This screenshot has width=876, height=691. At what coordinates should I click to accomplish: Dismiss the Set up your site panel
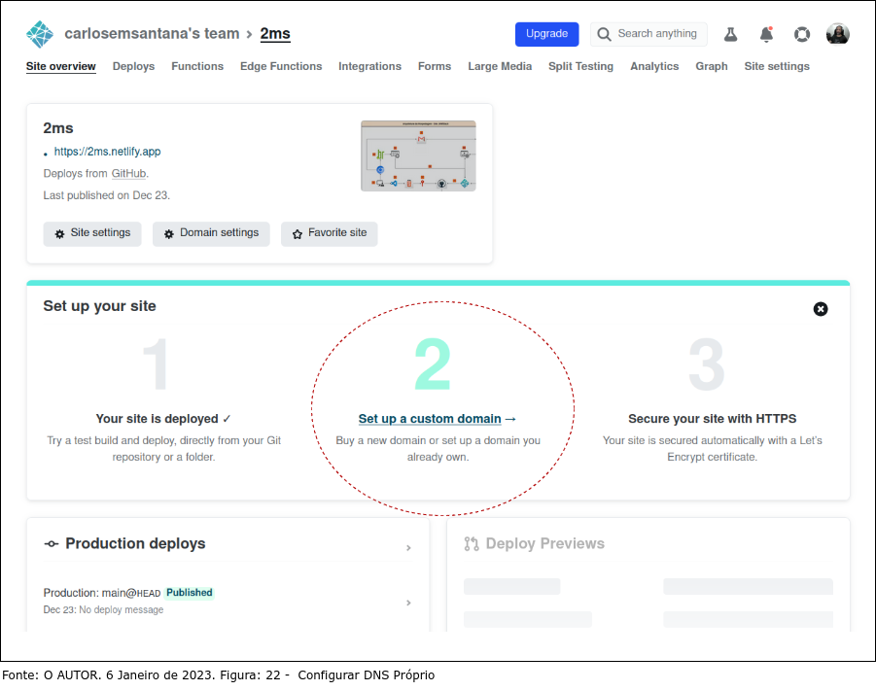pos(821,309)
